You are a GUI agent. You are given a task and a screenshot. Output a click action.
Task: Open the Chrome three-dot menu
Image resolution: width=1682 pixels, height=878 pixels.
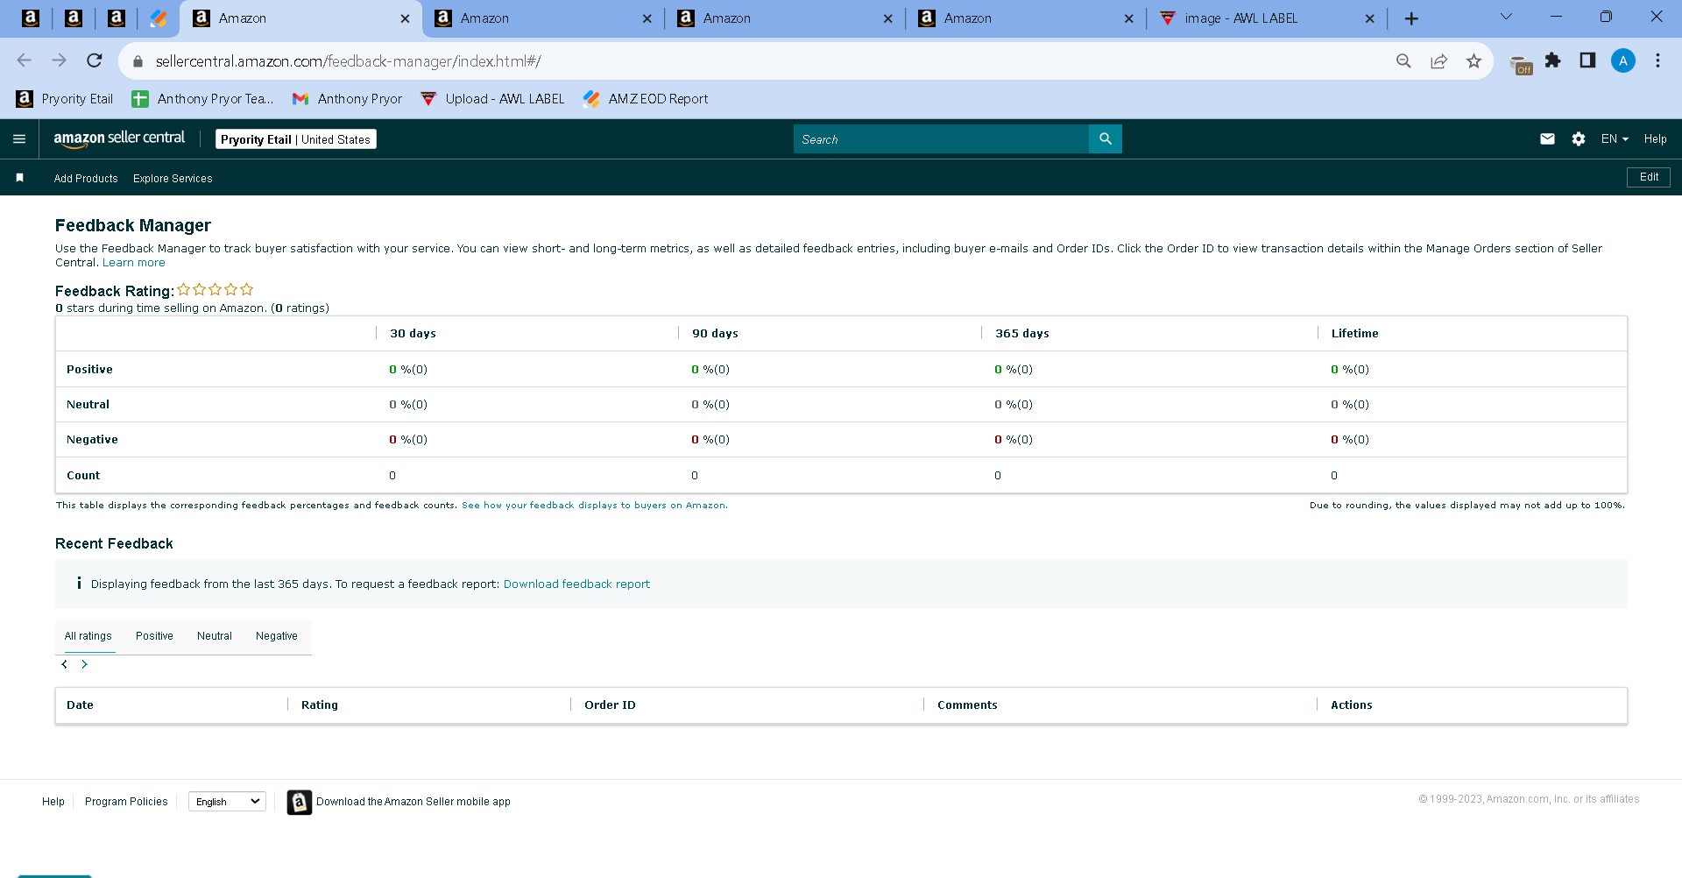[x=1657, y=60]
